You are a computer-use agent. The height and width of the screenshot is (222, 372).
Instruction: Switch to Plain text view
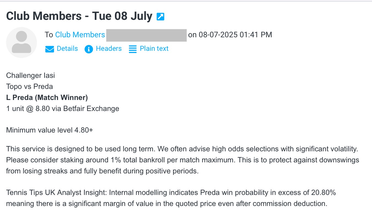(x=154, y=49)
